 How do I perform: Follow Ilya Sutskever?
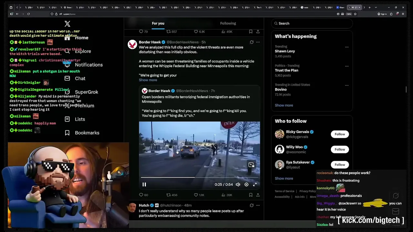point(340,165)
